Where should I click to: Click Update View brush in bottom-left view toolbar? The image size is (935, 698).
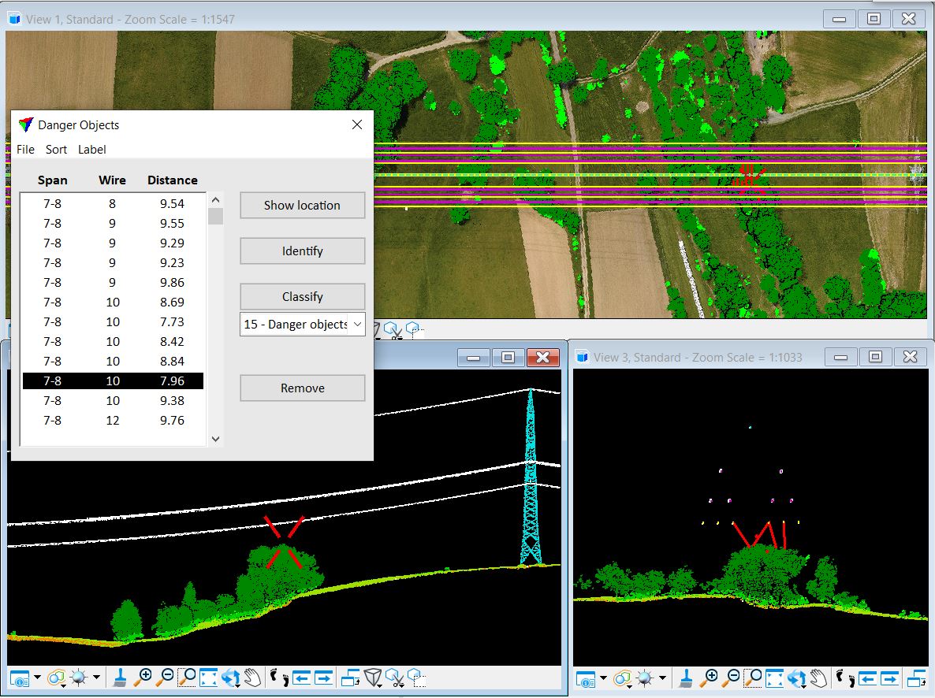click(121, 678)
